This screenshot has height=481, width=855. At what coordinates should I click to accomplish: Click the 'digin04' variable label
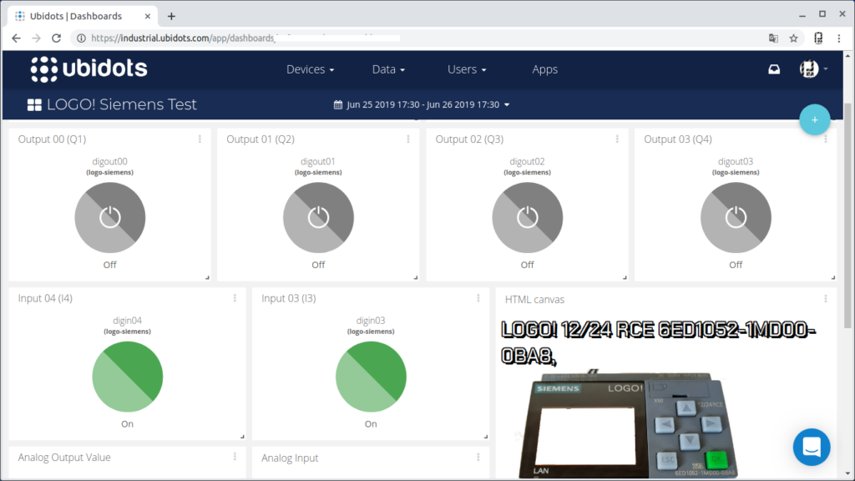pos(127,321)
